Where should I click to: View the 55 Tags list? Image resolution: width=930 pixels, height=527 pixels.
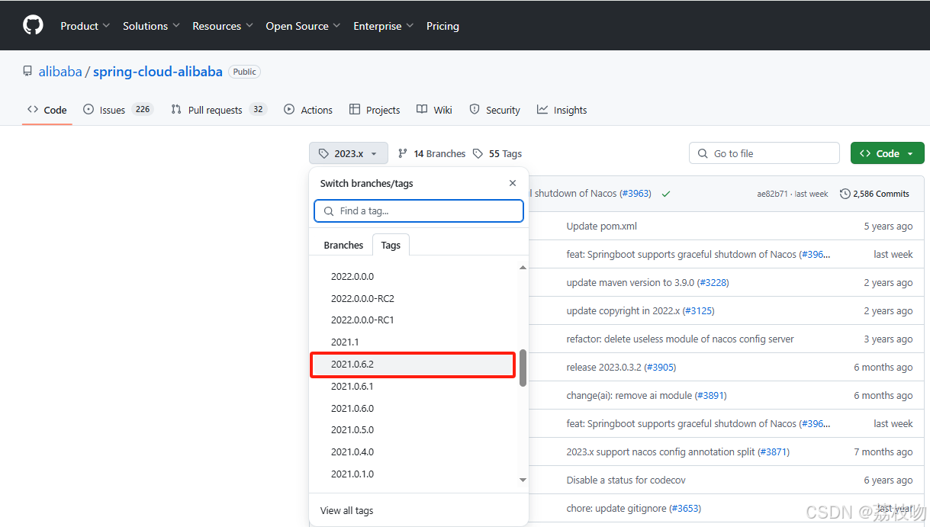click(497, 153)
